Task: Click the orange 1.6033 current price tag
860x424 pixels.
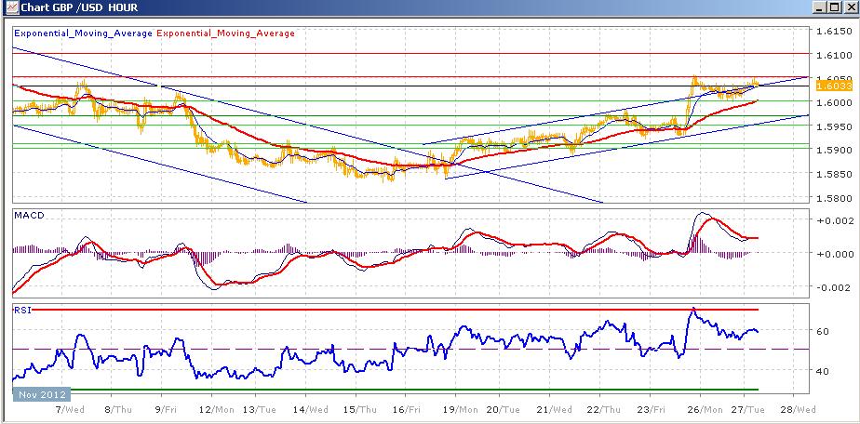Action: [x=833, y=86]
